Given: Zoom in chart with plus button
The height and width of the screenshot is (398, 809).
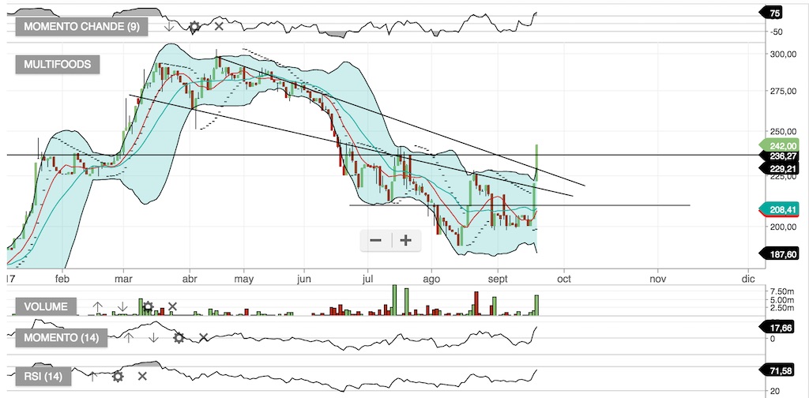Looking at the screenshot, I should (406, 240).
